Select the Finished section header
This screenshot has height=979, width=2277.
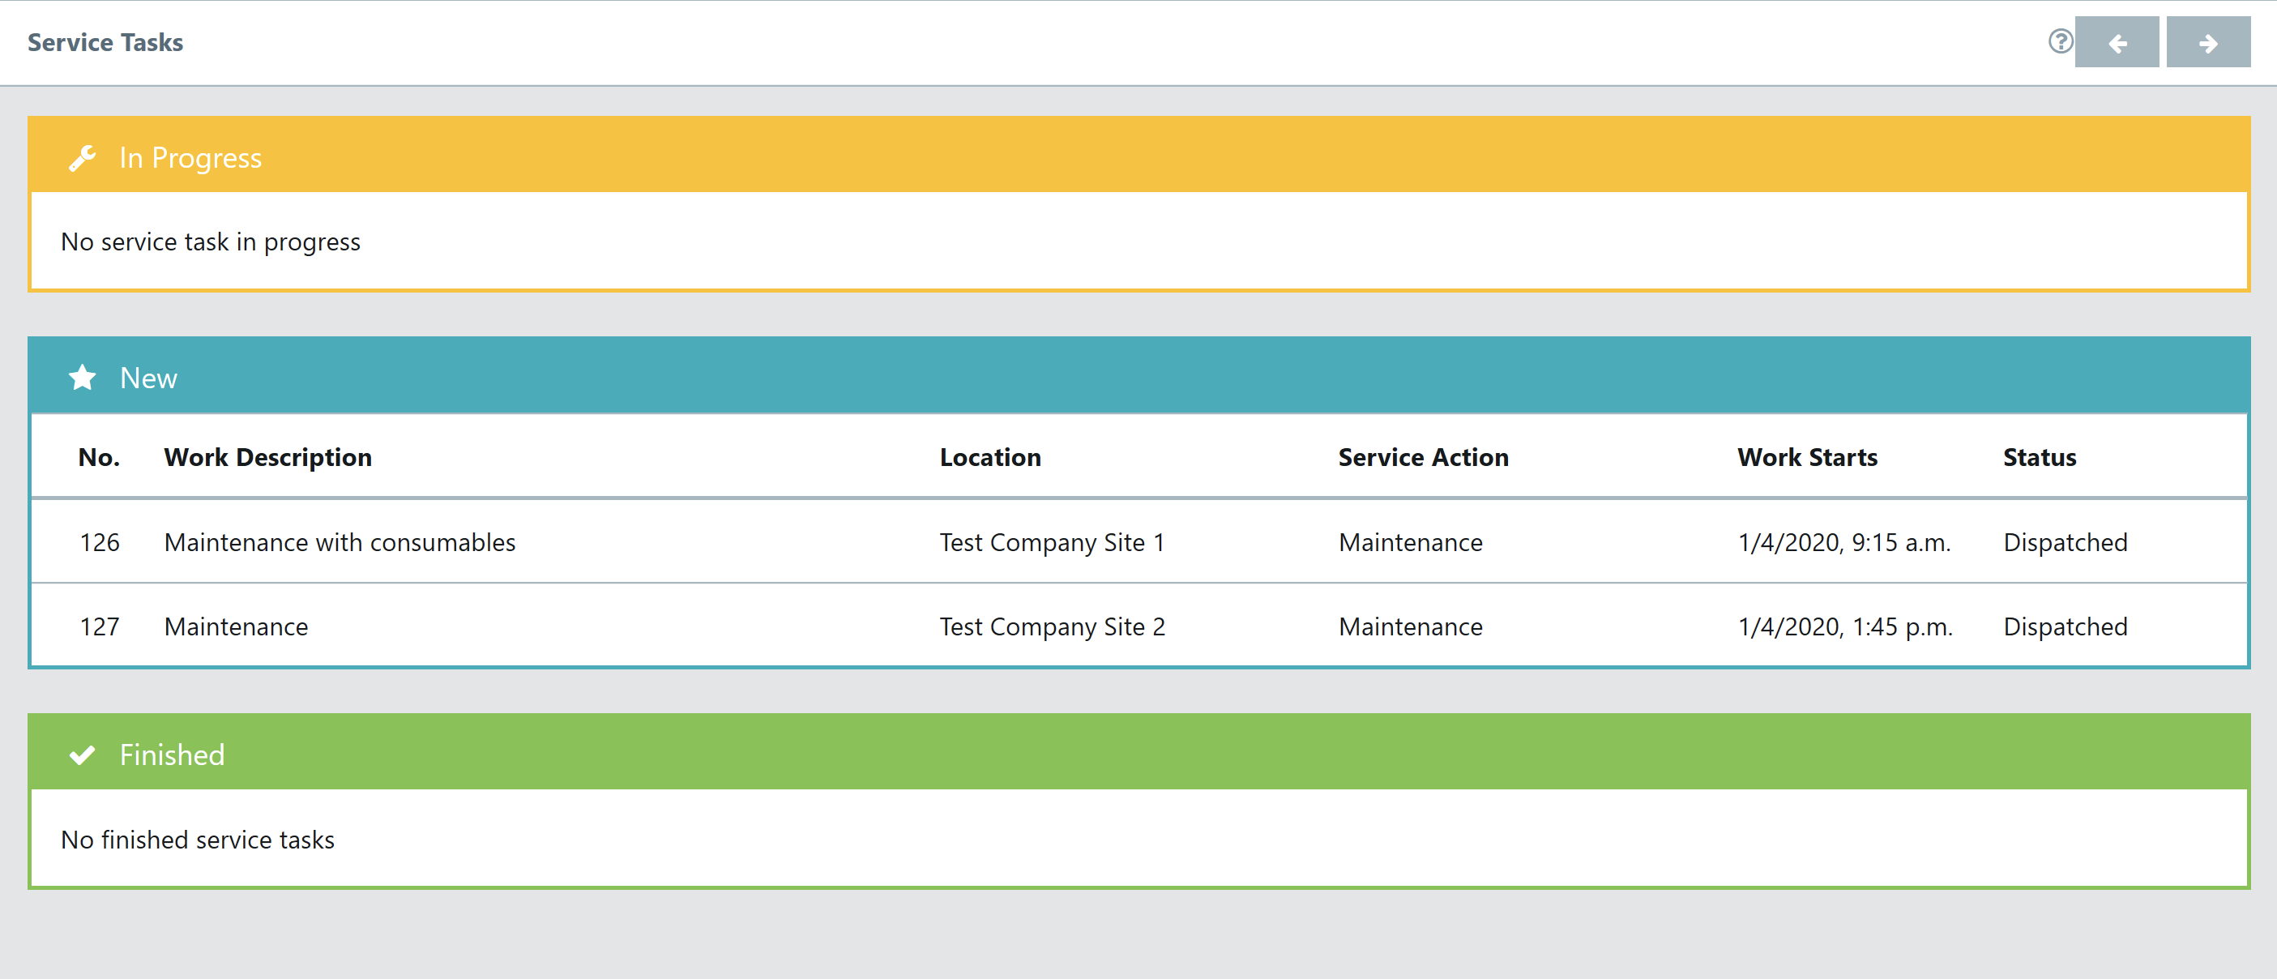click(173, 755)
